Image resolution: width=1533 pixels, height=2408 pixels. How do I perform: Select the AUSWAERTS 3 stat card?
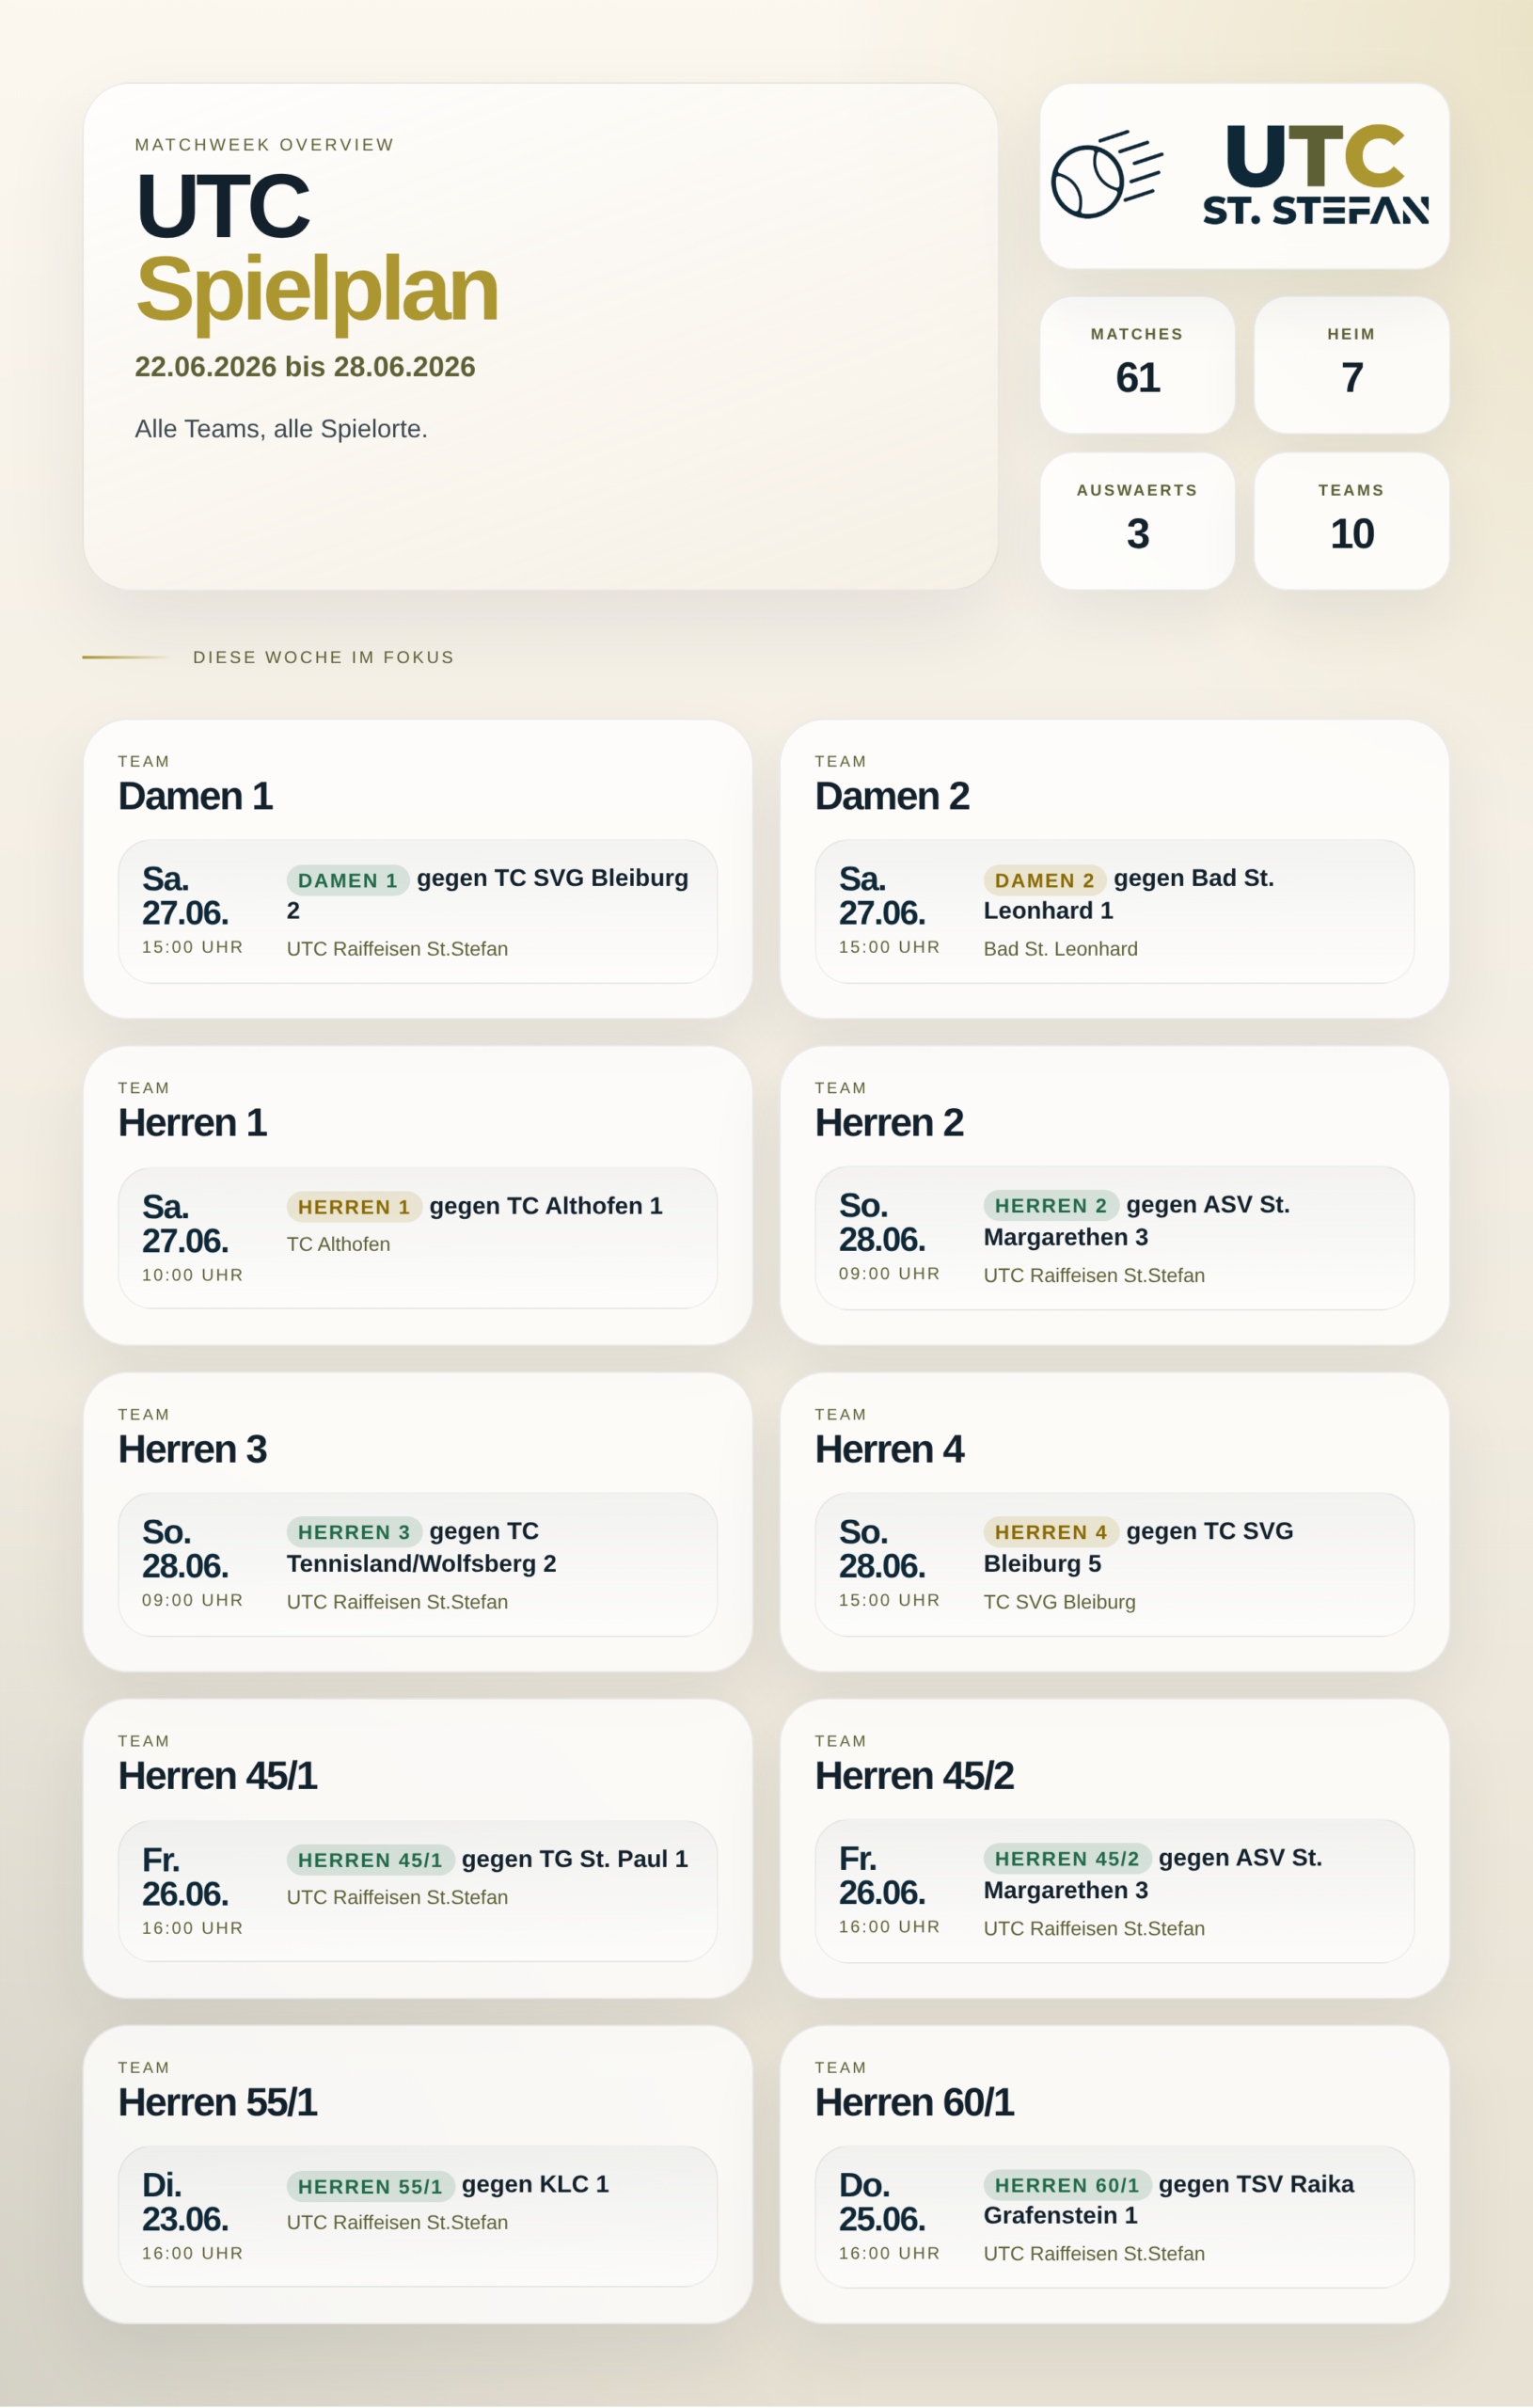click(1137, 521)
